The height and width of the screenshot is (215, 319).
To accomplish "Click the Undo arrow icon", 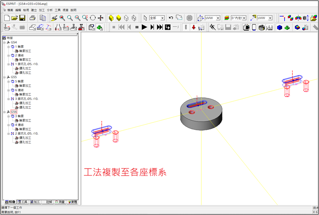I will tap(171, 18).
